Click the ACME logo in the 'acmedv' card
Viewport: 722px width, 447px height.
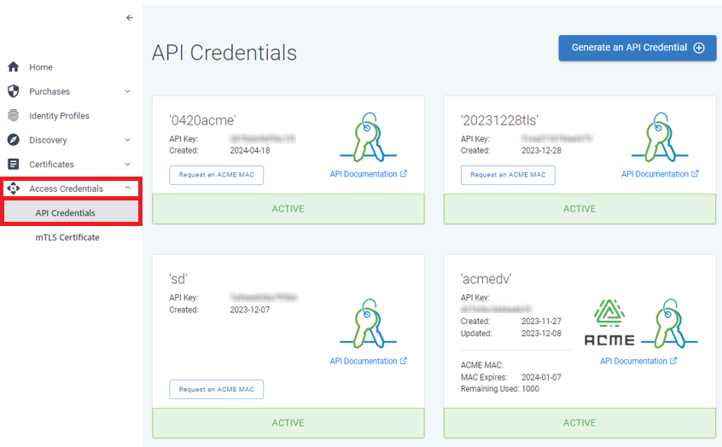(x=609, y=323)
